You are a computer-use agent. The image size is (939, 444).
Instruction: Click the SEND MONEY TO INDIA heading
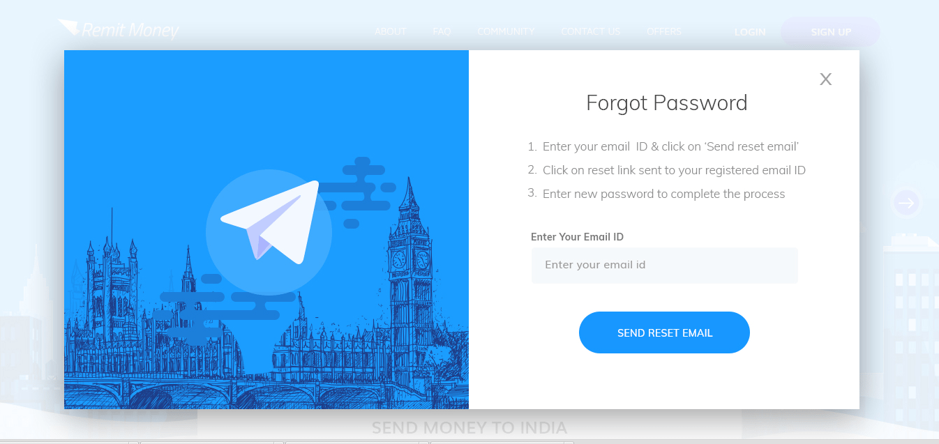469,427
